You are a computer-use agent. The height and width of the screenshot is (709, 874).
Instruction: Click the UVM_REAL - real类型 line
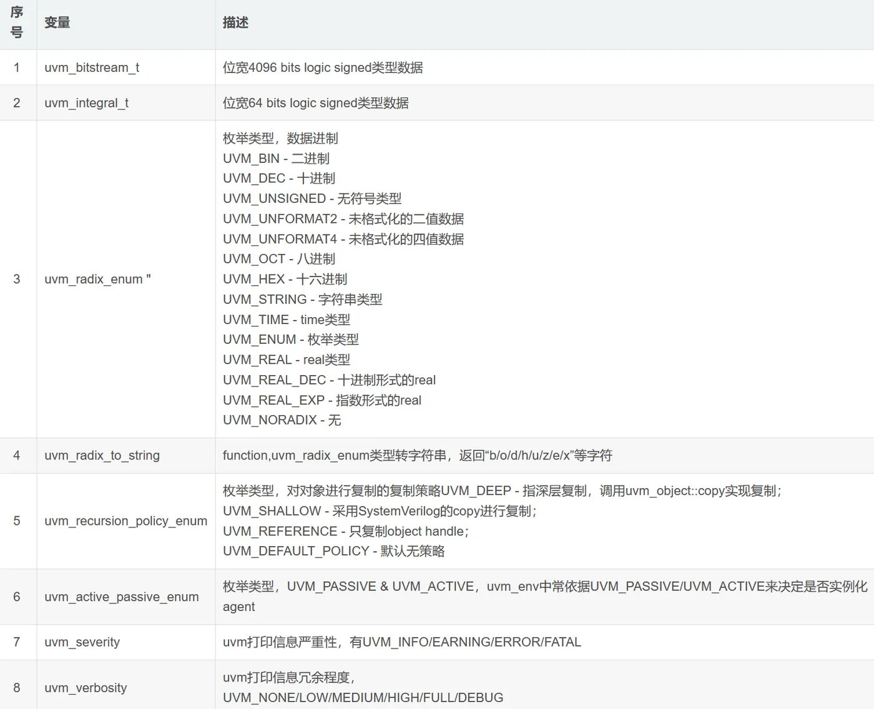tap(287, 359)
